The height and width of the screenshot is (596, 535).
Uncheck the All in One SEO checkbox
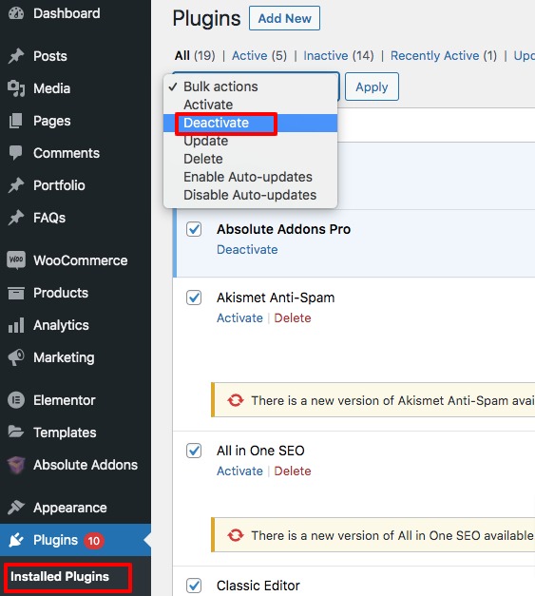pyautogui.click(x=194, y=451)
